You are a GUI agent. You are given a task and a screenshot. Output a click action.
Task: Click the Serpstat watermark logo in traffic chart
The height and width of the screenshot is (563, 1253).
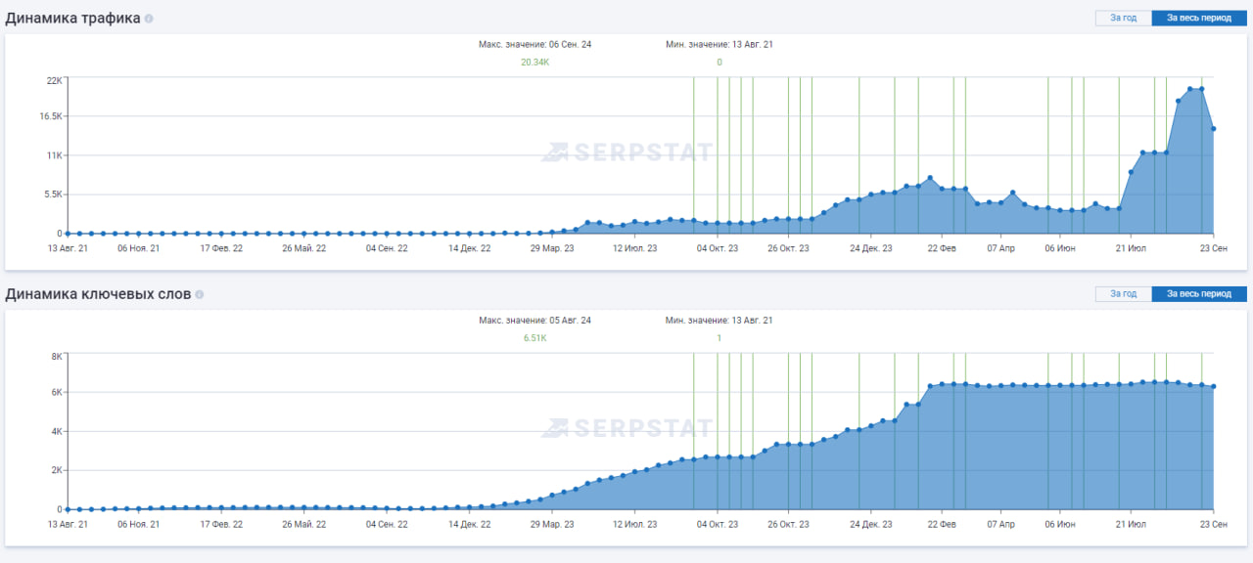pos(627,152)
